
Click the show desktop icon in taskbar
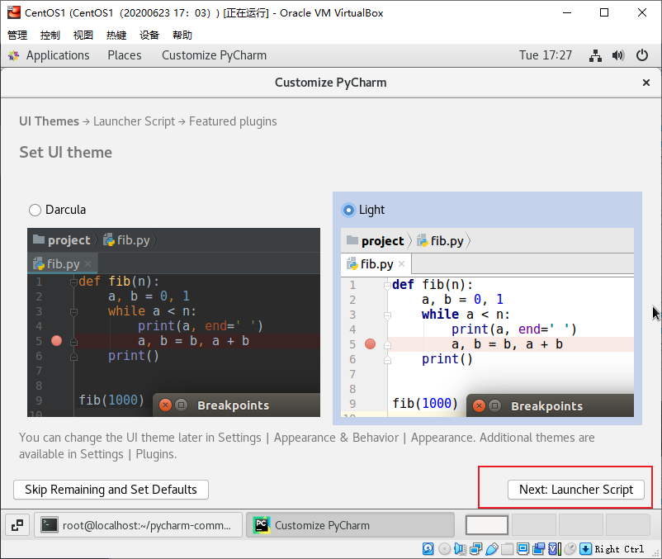17,524
